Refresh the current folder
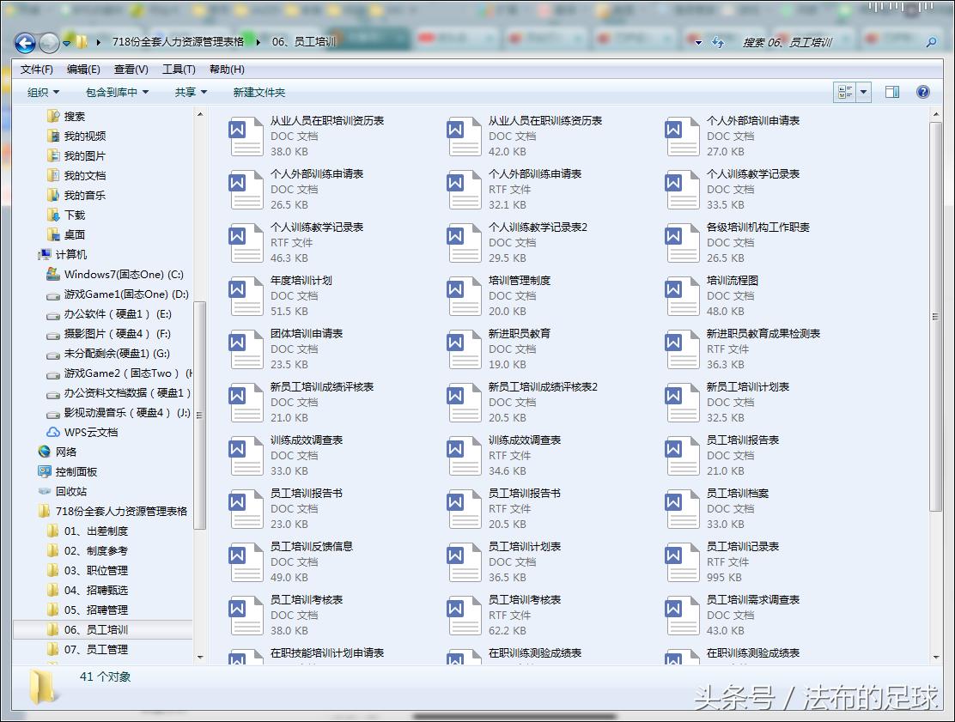 tap(719, 43)
